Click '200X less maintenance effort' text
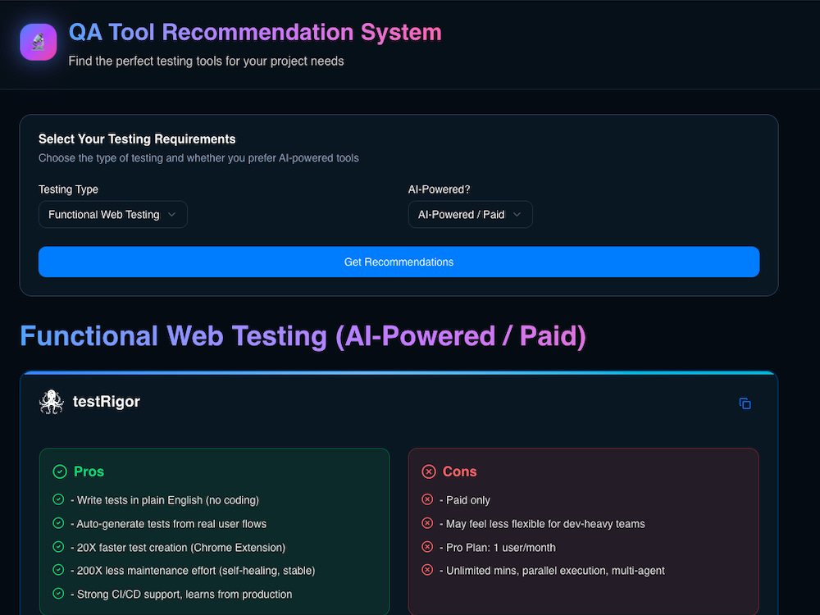Screen dimensions: 820x615 193,571
